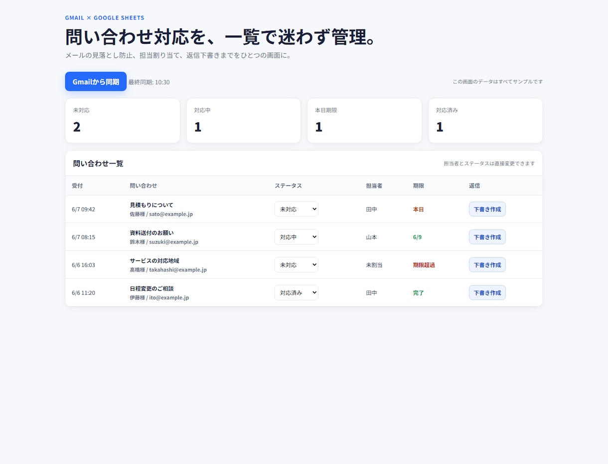This screenshot has width=608, height=464.
Task: Click the main heading 問い合わせ対応を、一覧で迷わず管理。
Action: (x=220, y=37)
